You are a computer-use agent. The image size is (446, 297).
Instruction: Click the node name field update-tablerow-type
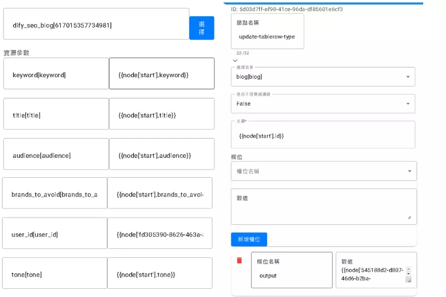(267, 37)
